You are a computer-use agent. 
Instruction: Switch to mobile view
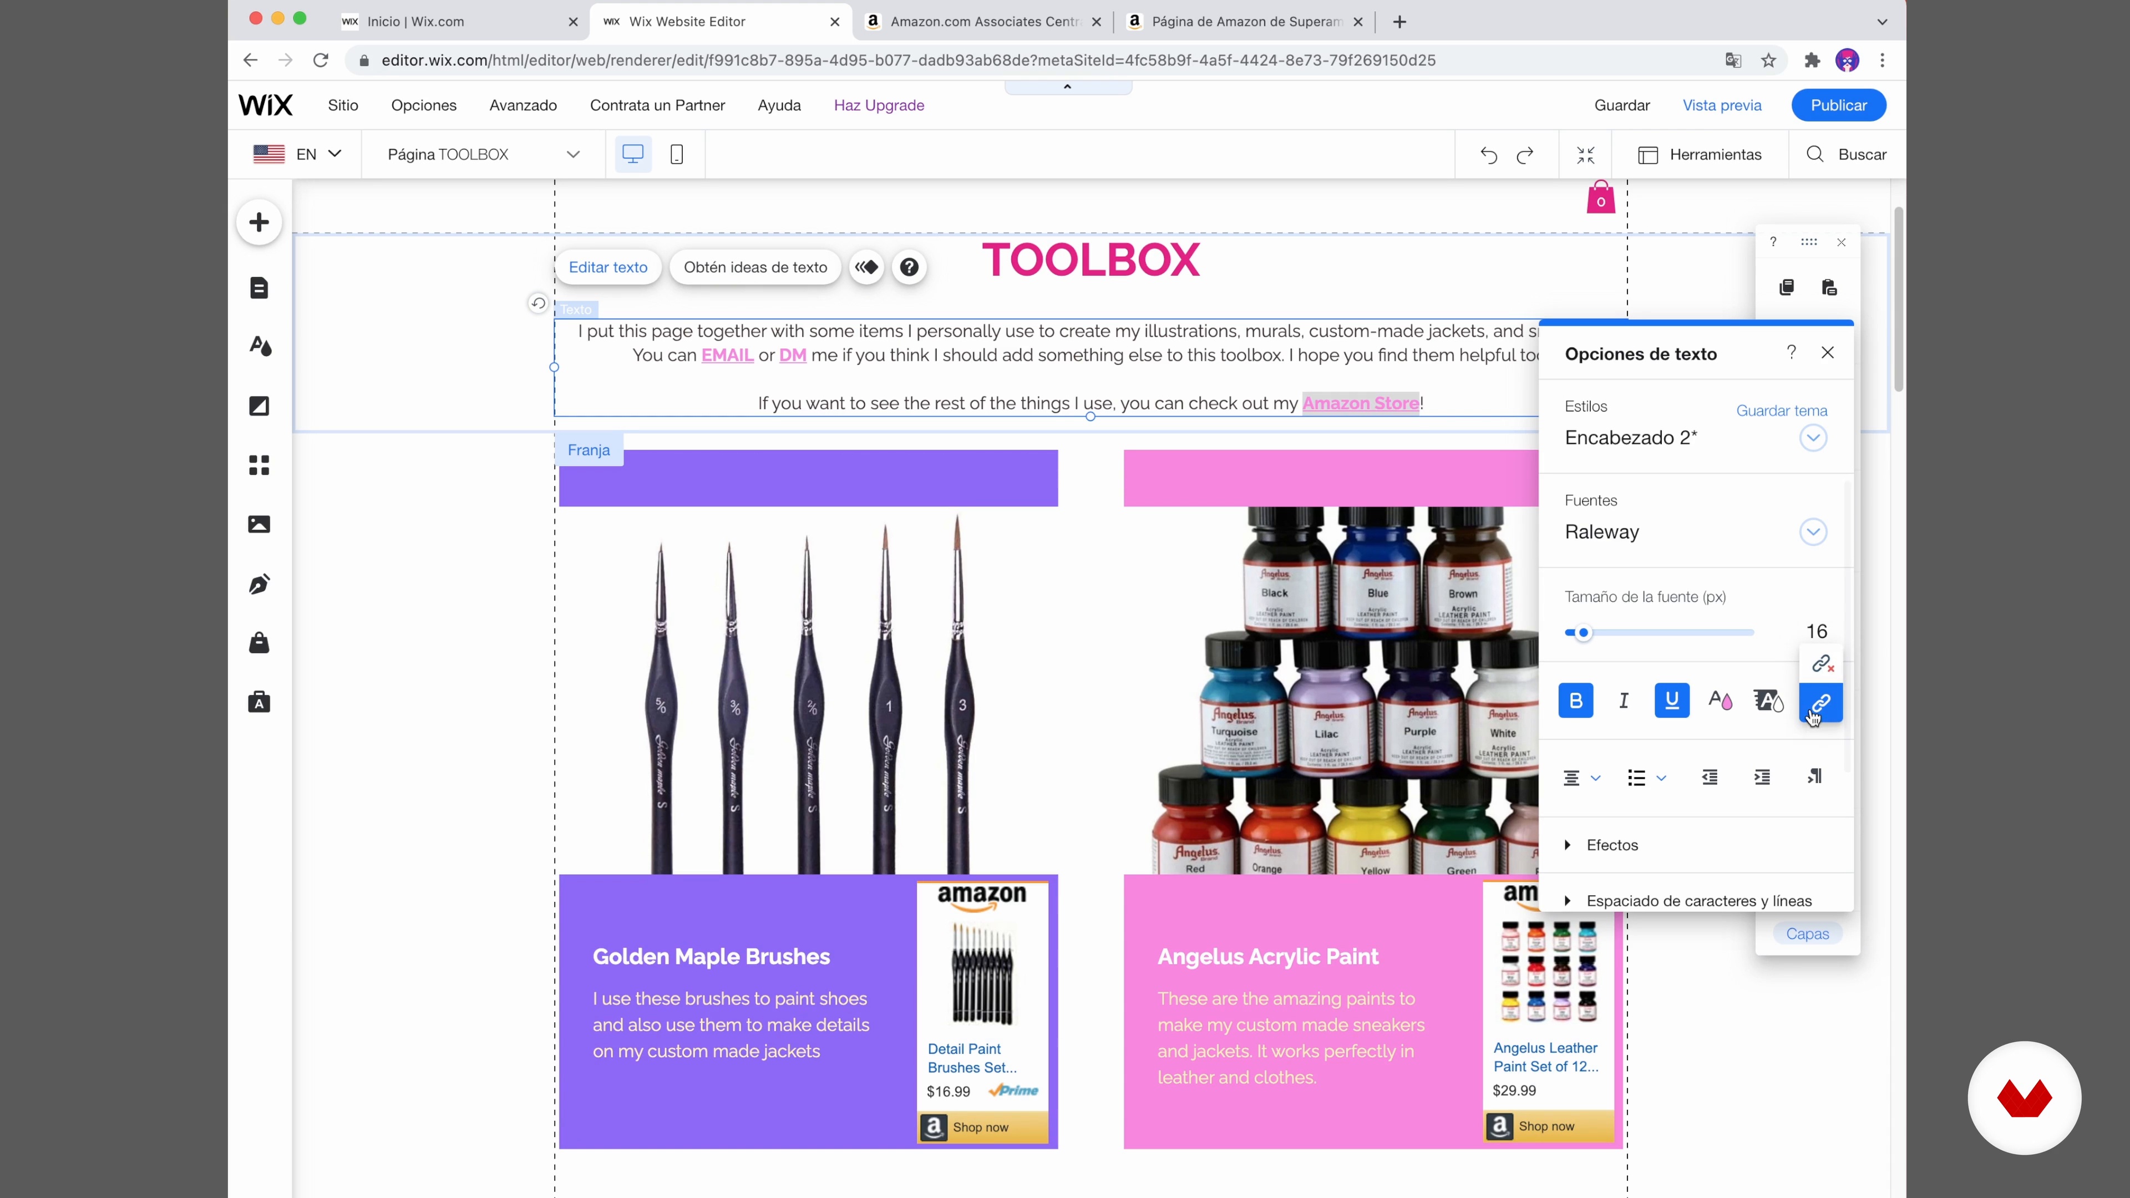click(677, 155)
